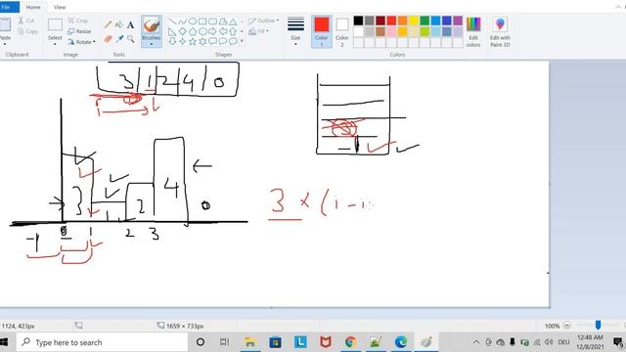This screenshot has height=352, width=626.
Task: Open the shape Outline dropdown
Action: [x=263, y=21]
